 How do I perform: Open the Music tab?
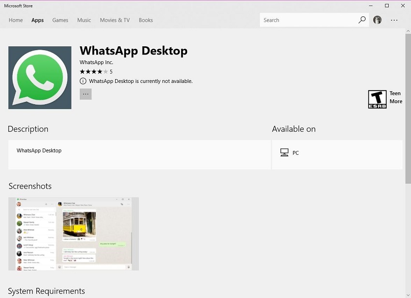(84, 20)
